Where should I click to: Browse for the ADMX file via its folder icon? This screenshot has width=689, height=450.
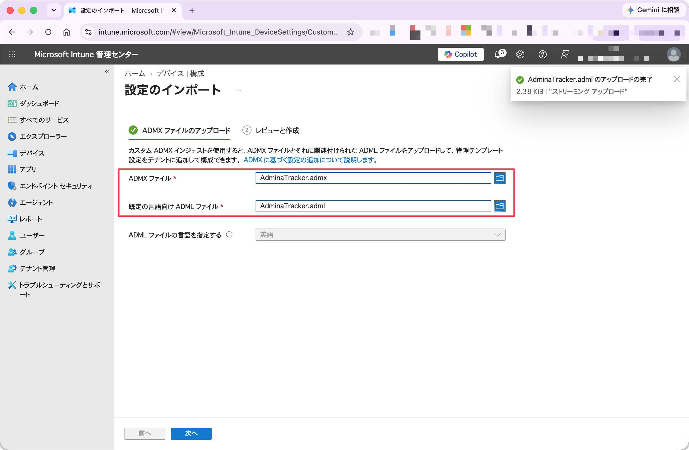(x=499, y=178)
